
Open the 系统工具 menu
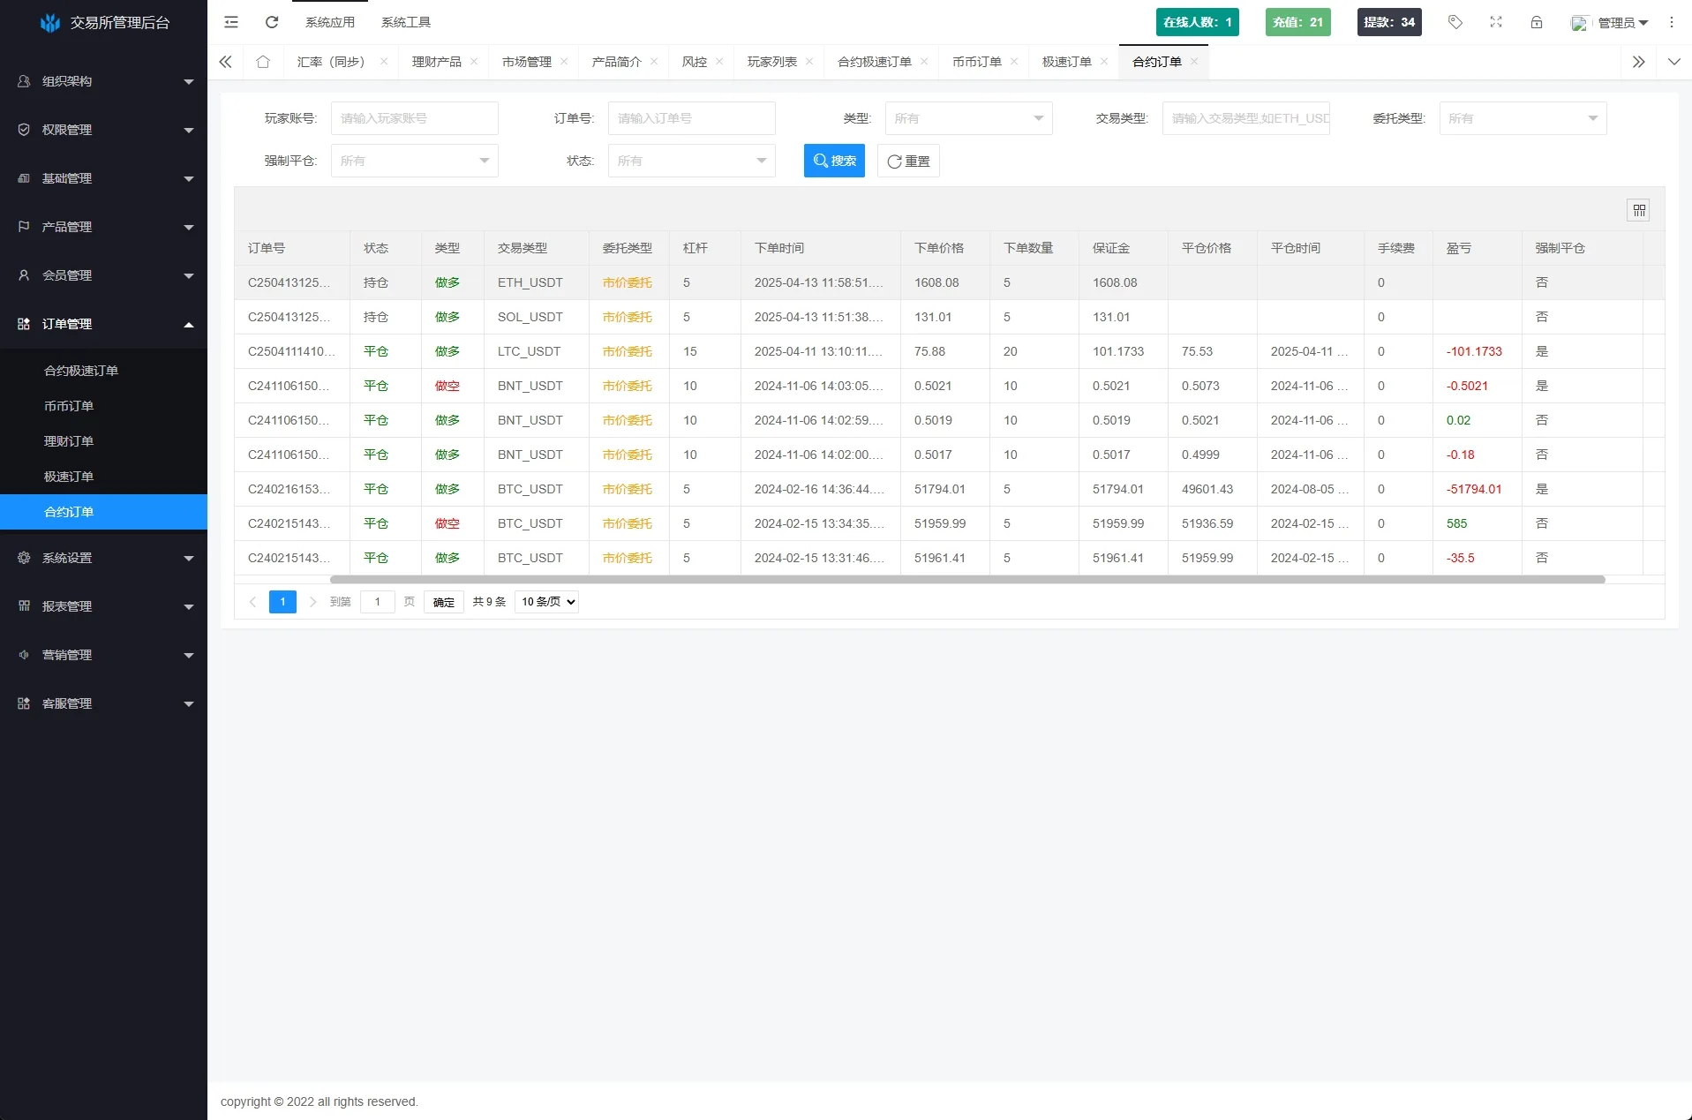(406, 22)
